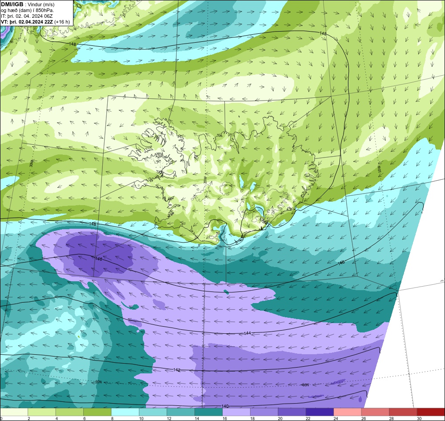The height and width of the screenshot is (421, 445).
Task: Click the '10W' longitude label
Action: [380, 170]
